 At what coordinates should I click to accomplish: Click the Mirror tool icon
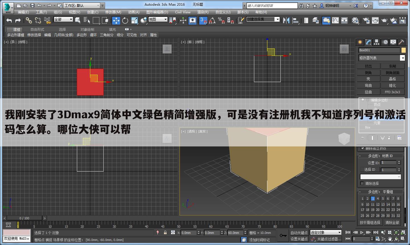(286, 20)
